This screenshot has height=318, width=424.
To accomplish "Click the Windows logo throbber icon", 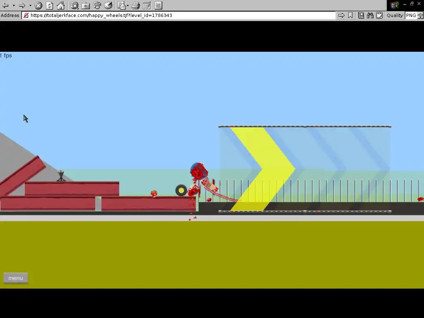I will point(395,5).
